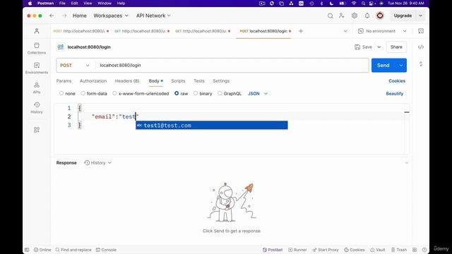
Task: Open Runner in the status bar
Action: (x=297, y=250)
